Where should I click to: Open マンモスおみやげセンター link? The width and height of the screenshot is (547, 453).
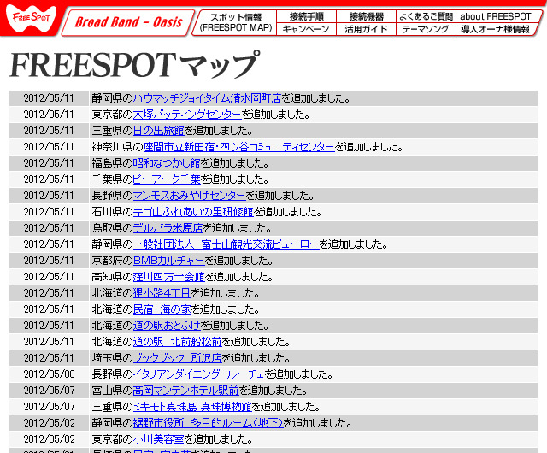tap(190, 196)
